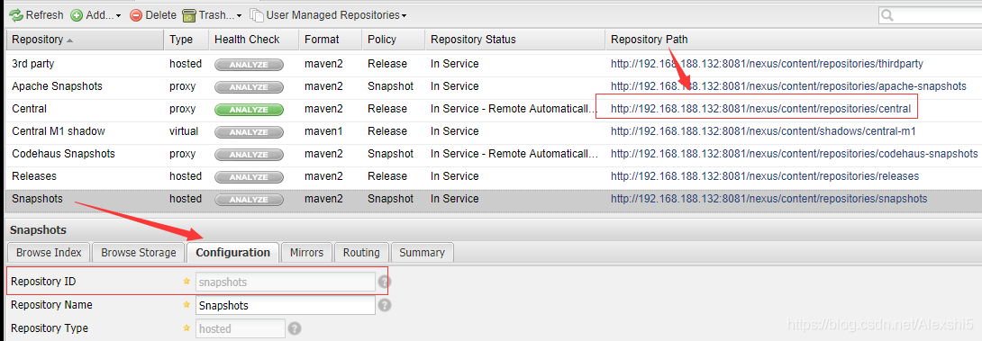Screen dimensions: 982x341
Task: Open the central repository path link
Action: [760, 109]
